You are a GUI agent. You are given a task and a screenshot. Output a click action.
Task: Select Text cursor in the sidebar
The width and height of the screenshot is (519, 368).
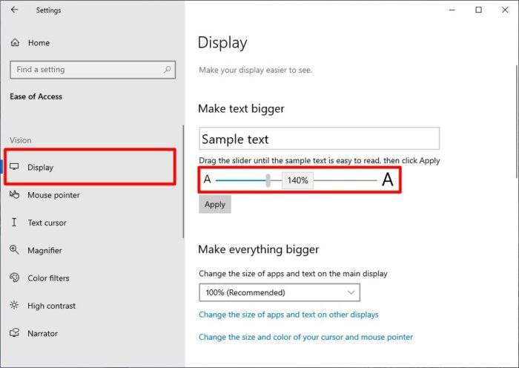coord(47,223)
